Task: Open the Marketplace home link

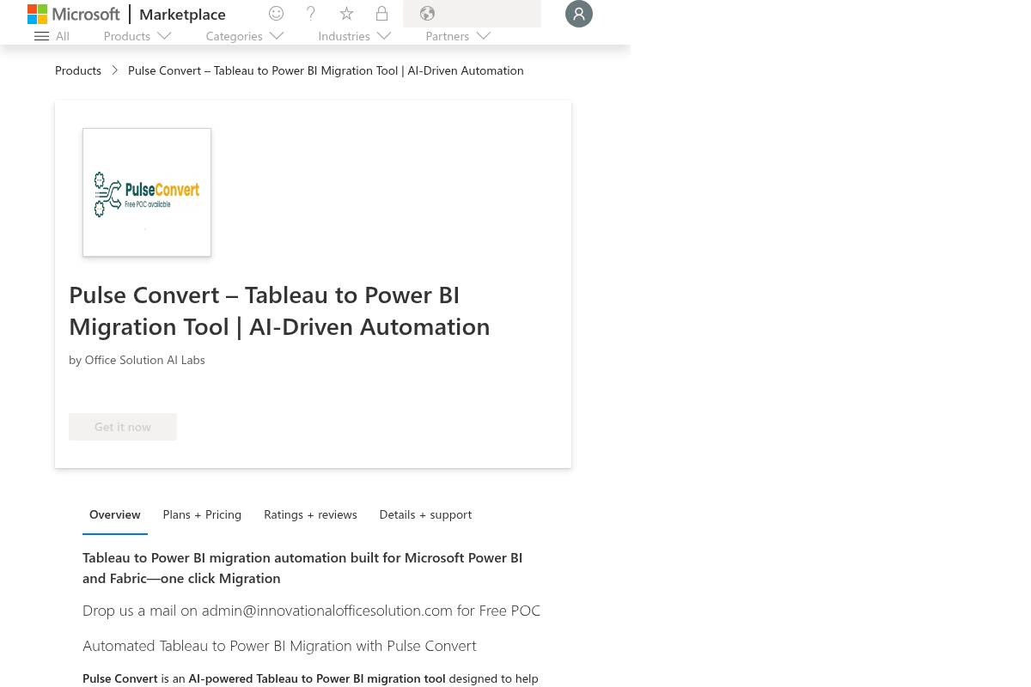Action: coord(182,14)
